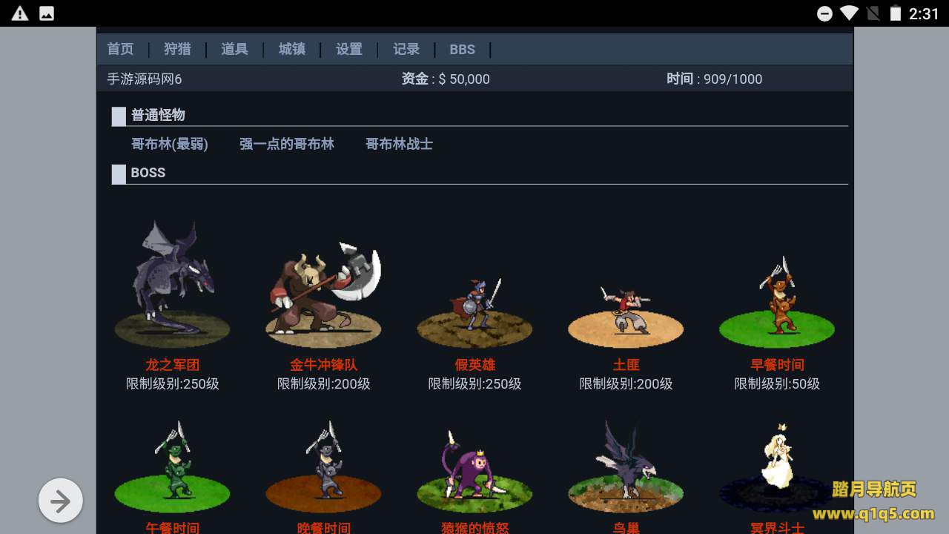949x534 pixels.
Task: Select the 晚餐时间 boss sprite on brown
Action: coord(323,467)
